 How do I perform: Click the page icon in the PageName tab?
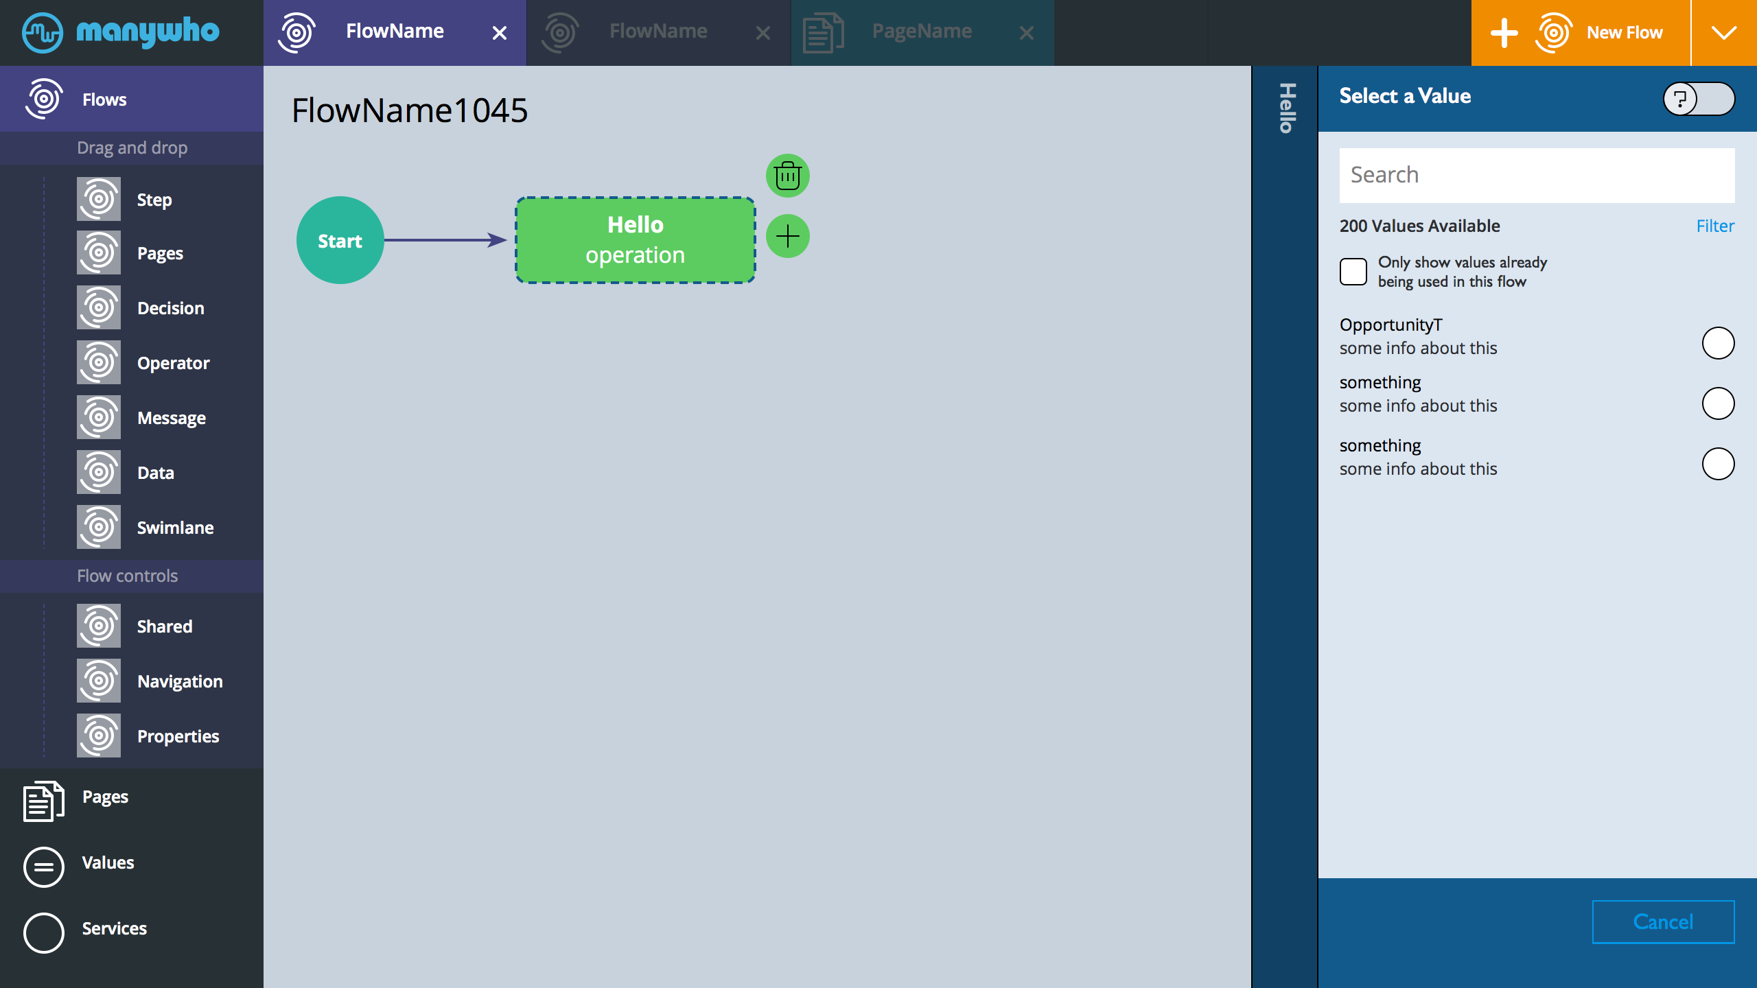point(824,32)
